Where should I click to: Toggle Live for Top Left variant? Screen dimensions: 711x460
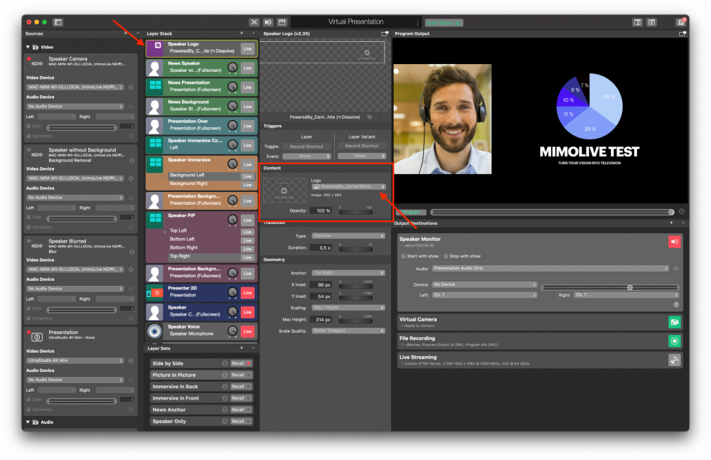pos(247,232)
